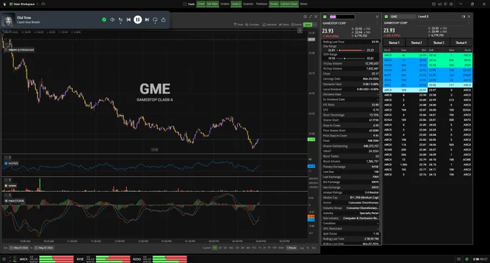Select the Custom time range
This screenshot has height=263, width=490.
coord(207,248)
